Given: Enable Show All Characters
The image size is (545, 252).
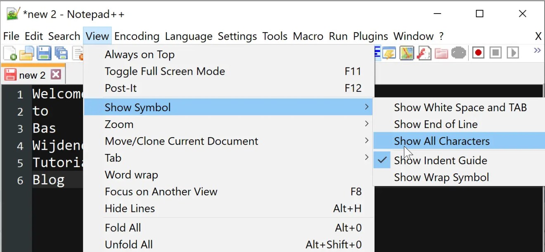Looking at the screenshot, I should 442,141.
